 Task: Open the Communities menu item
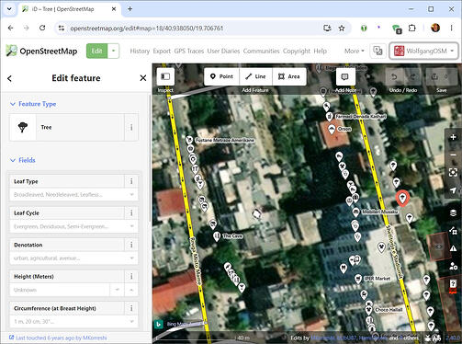coord(261,51)
